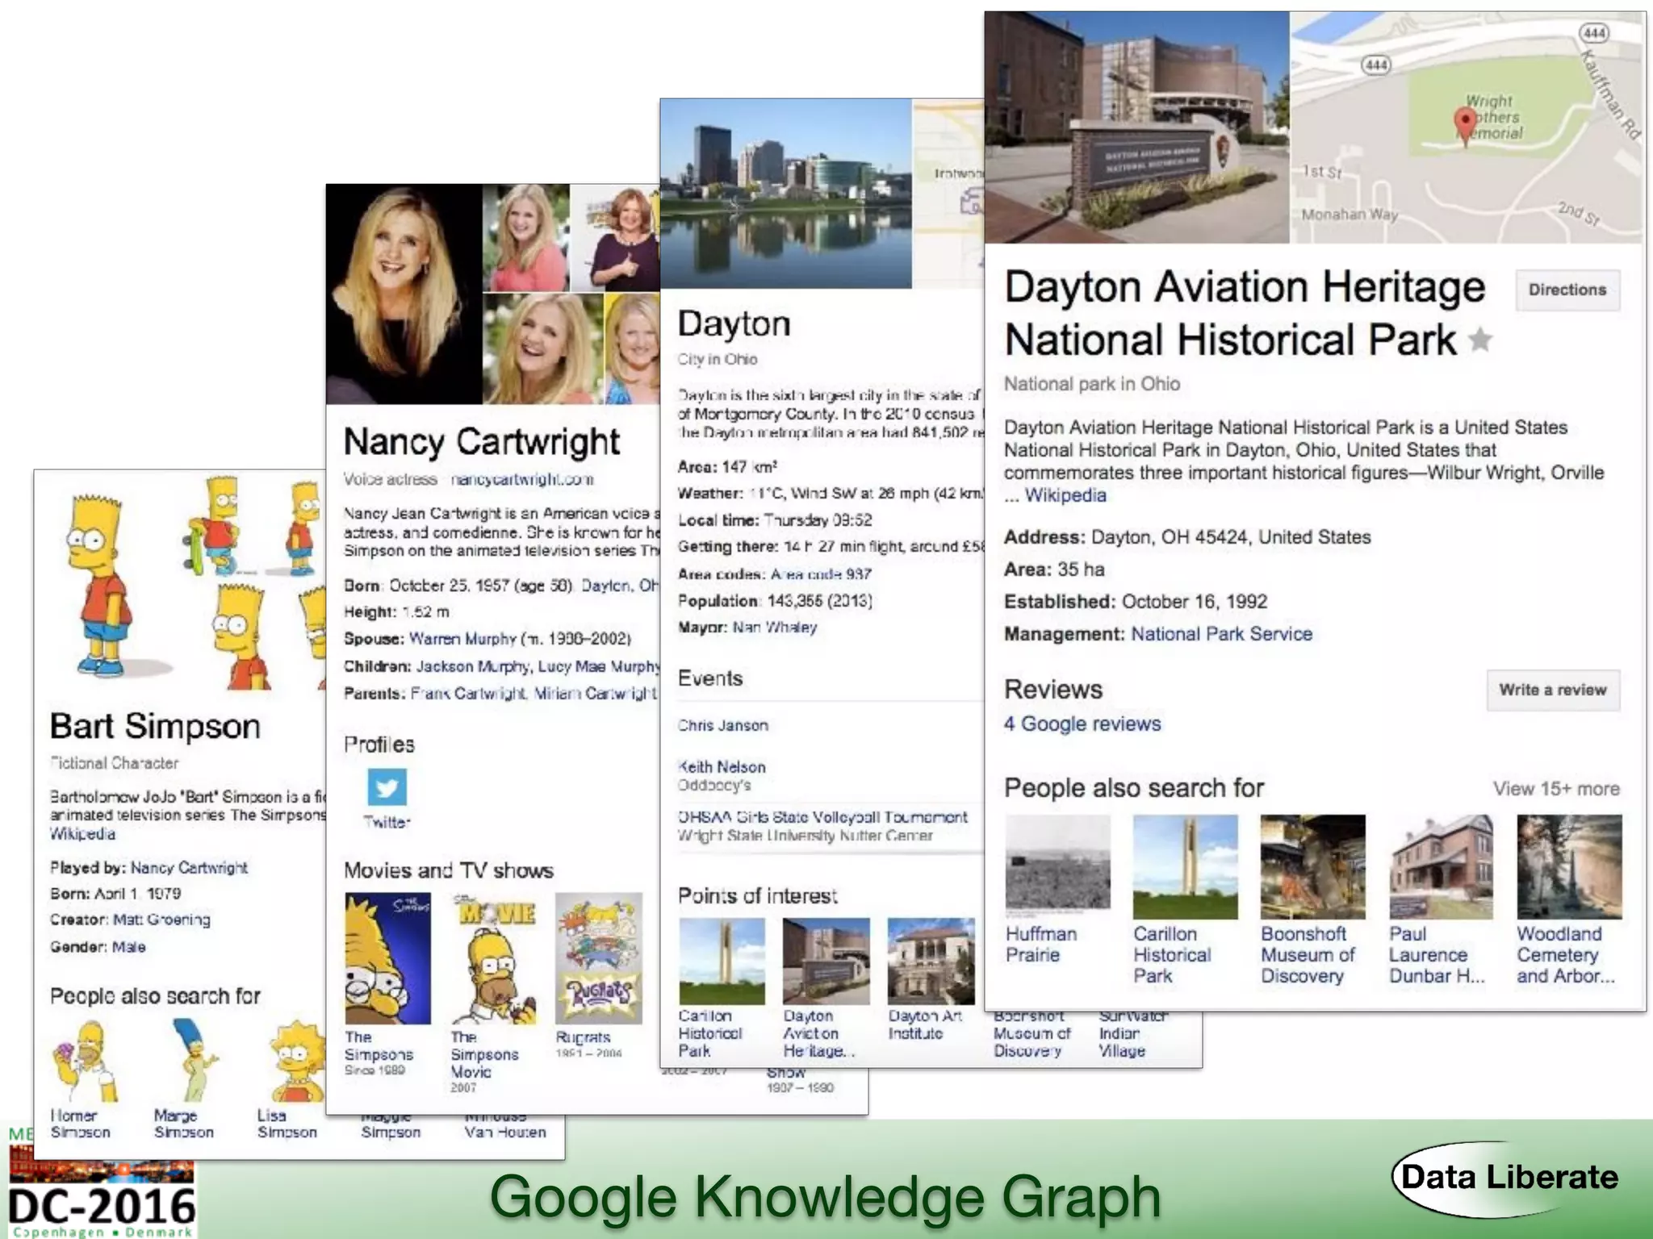This screenshot has width=1653, height=1239.
Task: Open the Huffman Prairie thumbnail
Action: tap(1057, 867)
